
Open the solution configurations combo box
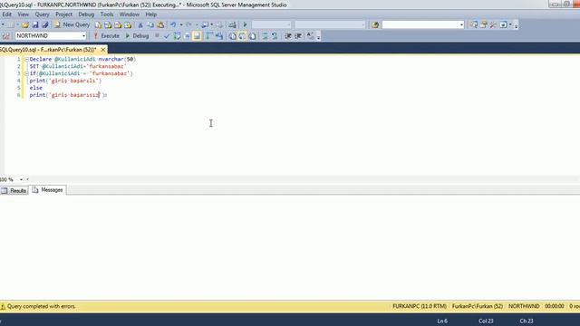click(272, 24)
